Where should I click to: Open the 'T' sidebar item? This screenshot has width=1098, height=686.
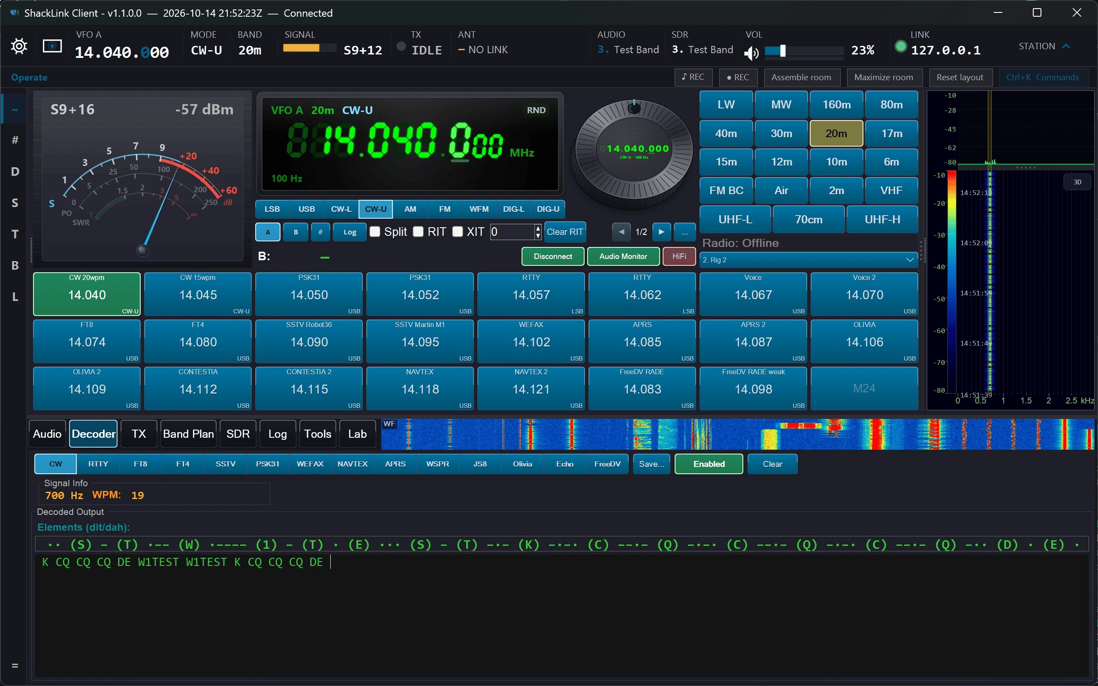(15, 234)
